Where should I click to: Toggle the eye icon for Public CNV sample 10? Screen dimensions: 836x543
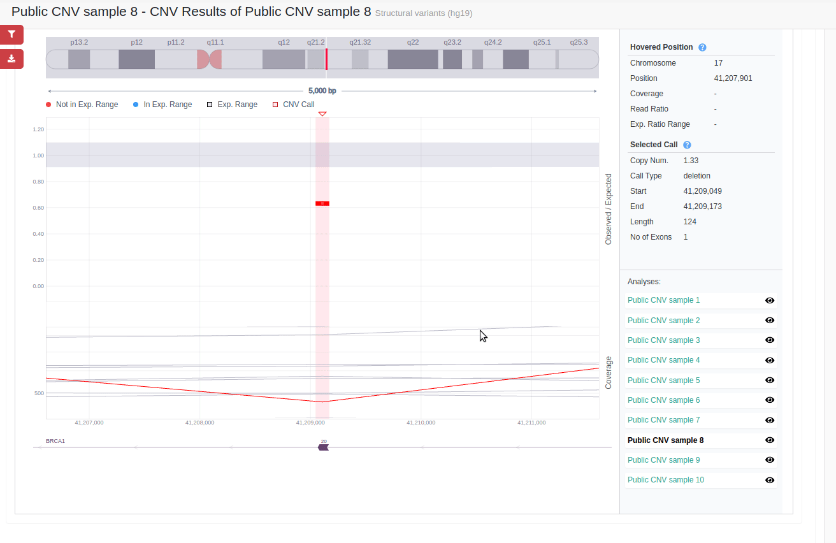click(770, 479)
